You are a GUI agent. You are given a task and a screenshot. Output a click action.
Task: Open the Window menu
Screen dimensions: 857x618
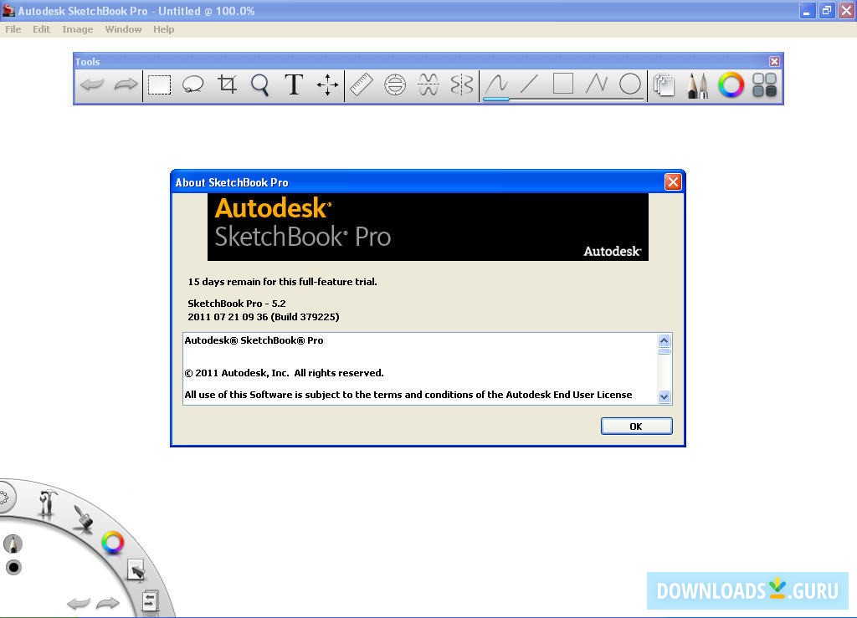pos(123,28)
